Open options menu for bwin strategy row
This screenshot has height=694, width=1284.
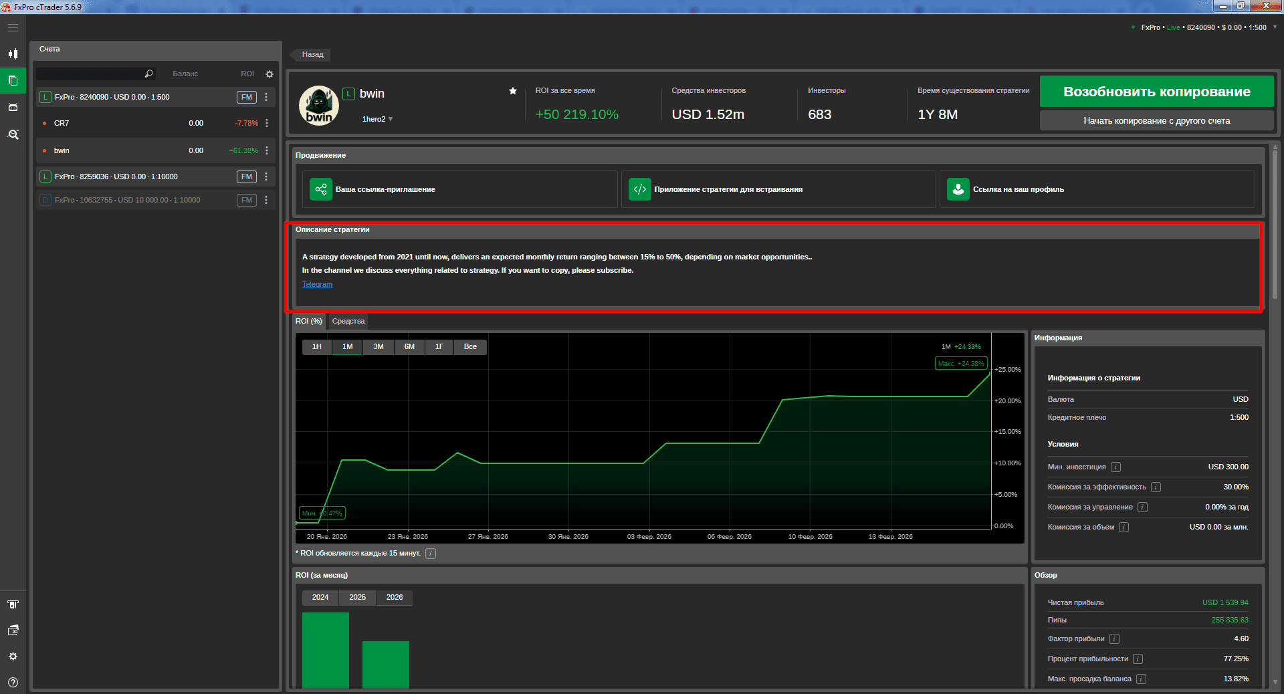267,150
